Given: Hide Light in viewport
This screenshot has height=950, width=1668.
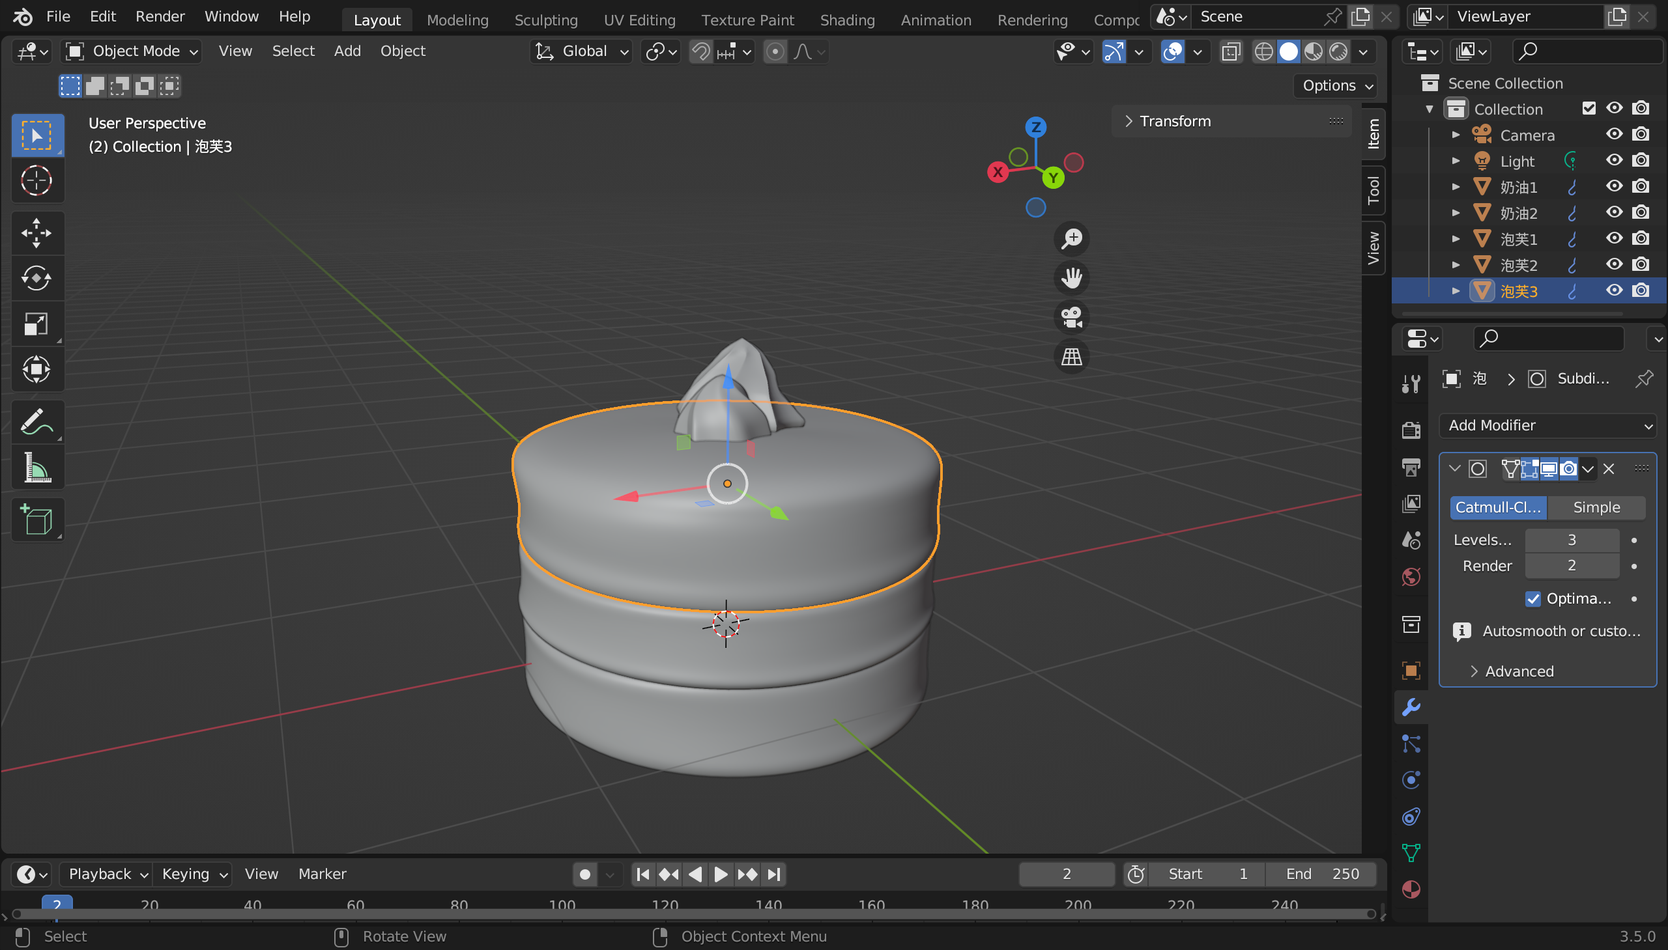Looking at the screenshot, I should coord(1614,161).
